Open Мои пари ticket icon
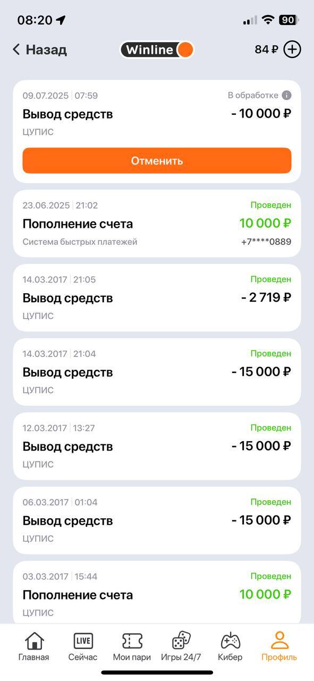314x681 pixels. click(132, 641)
